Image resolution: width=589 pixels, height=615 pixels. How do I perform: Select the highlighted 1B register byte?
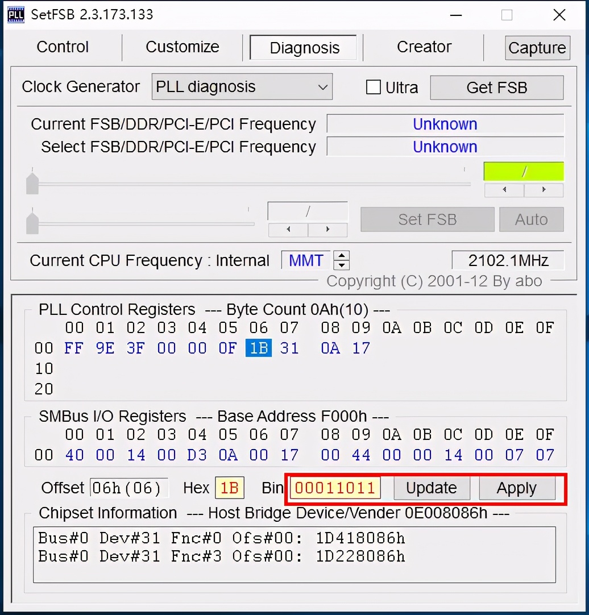[x=258, y=348]
